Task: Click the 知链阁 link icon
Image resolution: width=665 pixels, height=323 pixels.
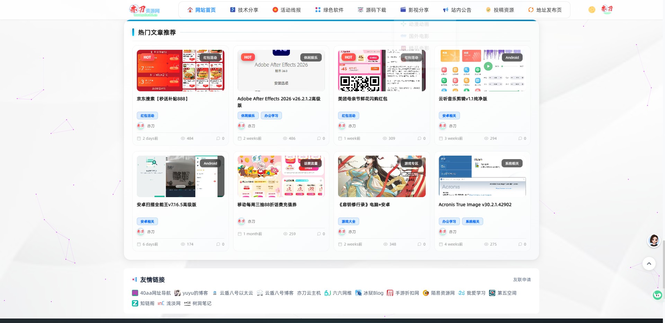Action: point(135,303)
